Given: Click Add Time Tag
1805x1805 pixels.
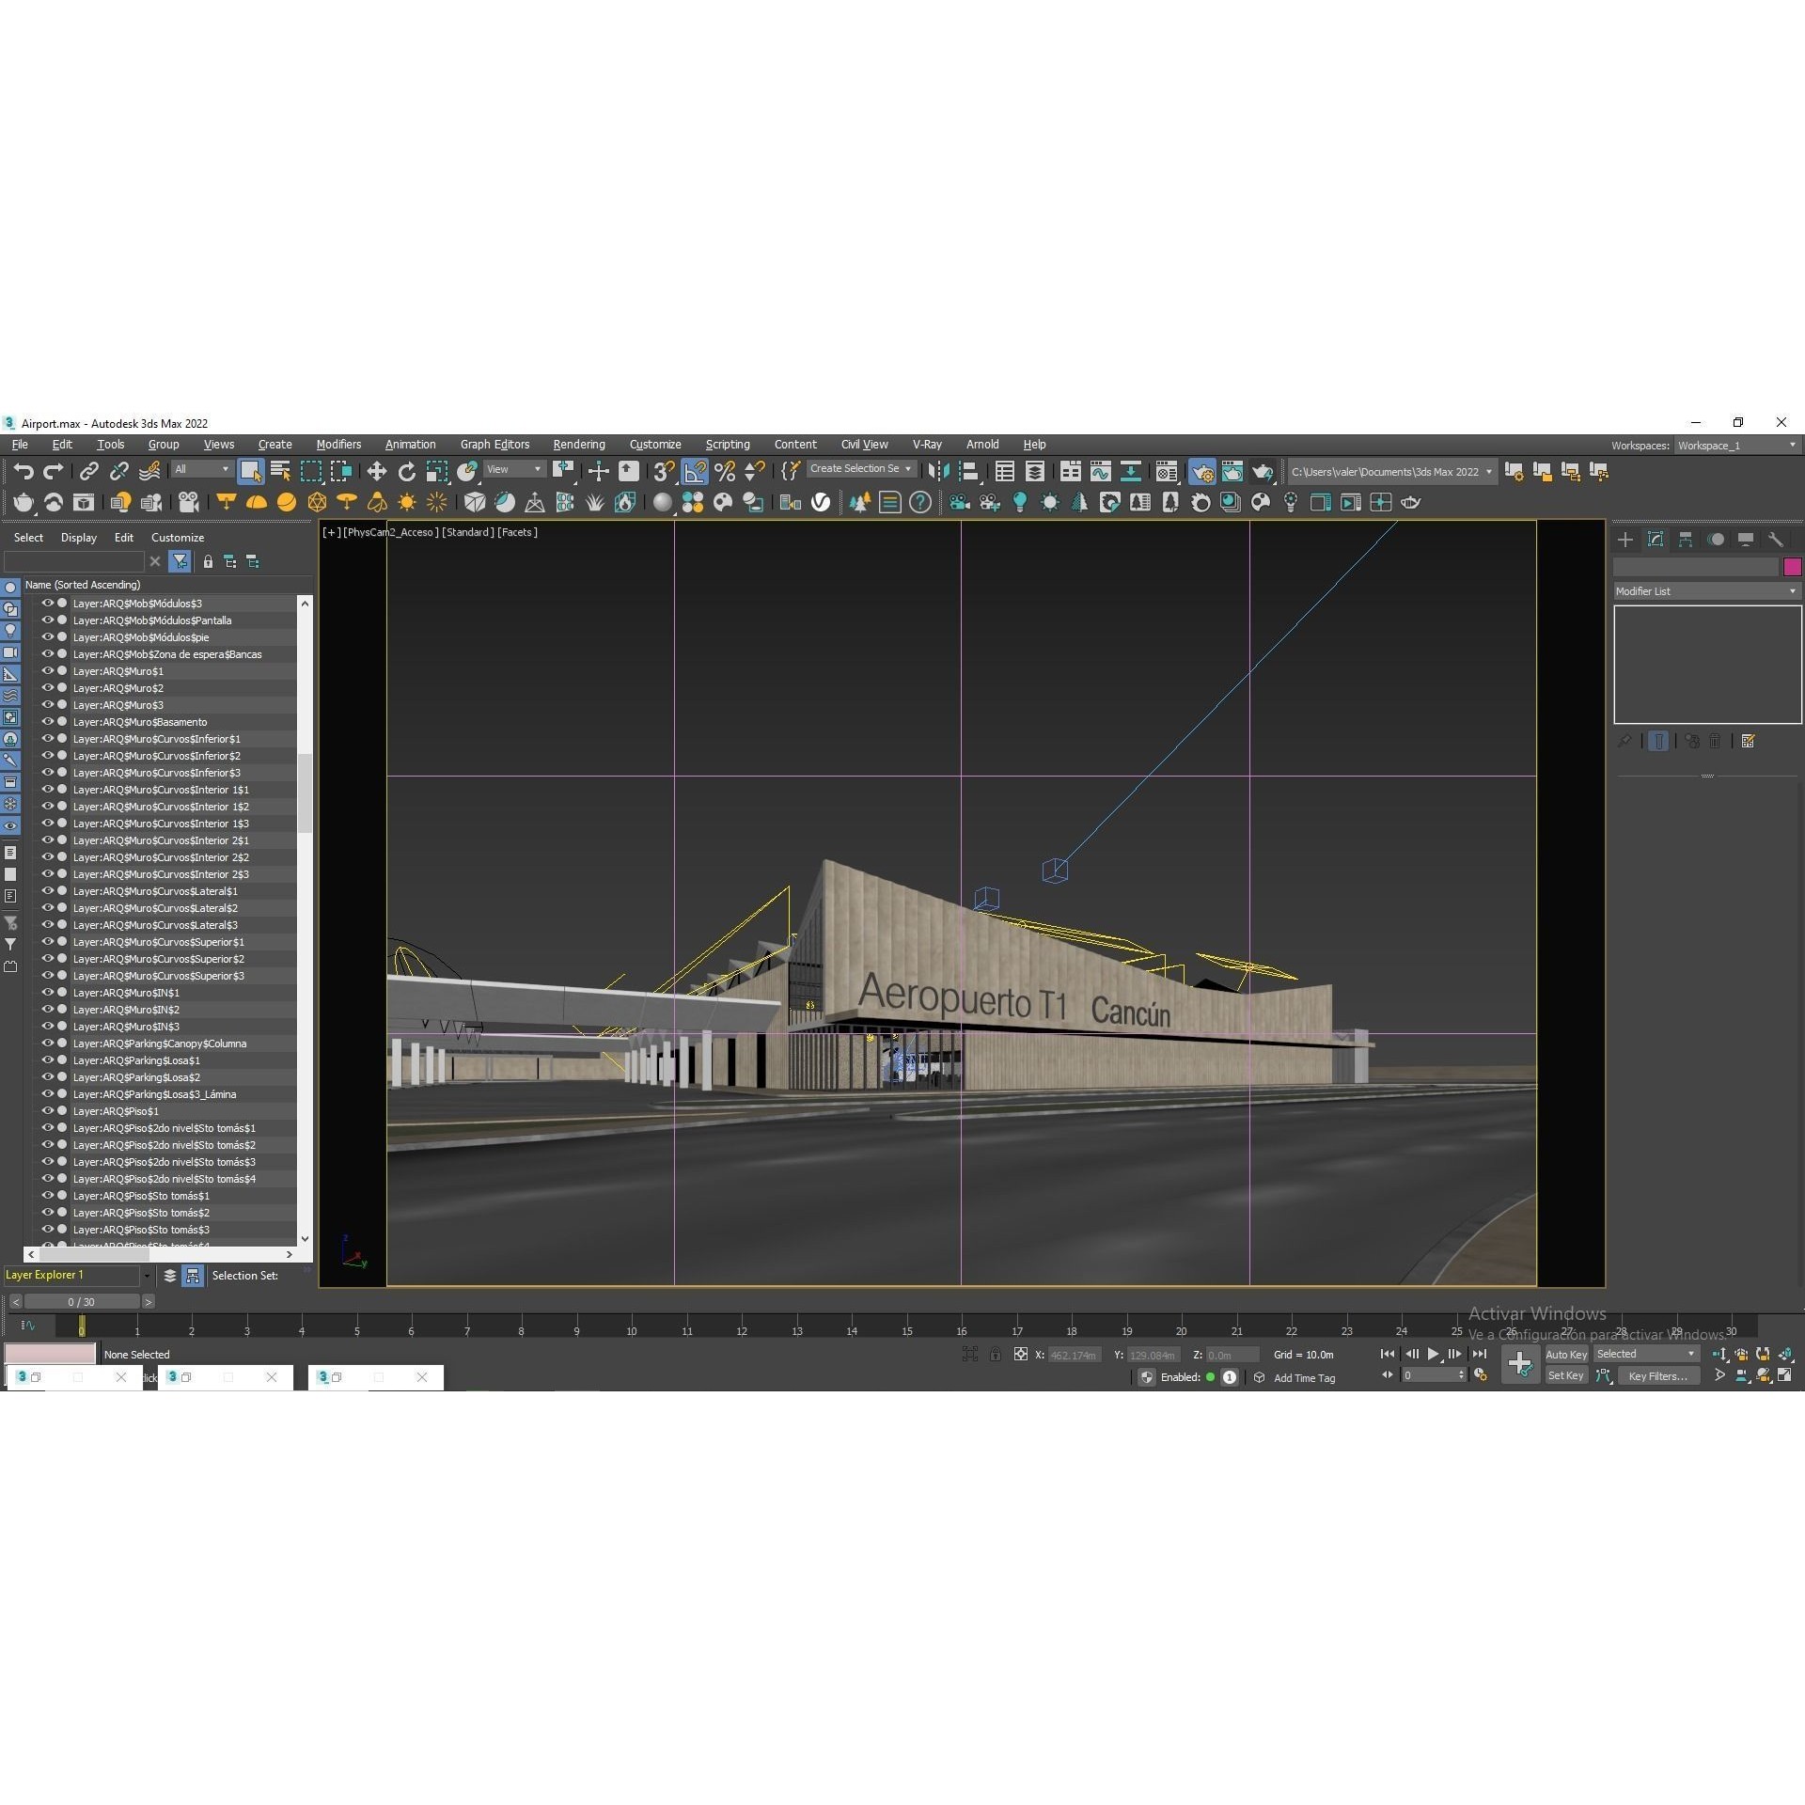Looking at the screenshot, I should (x=1304, y=1378).
